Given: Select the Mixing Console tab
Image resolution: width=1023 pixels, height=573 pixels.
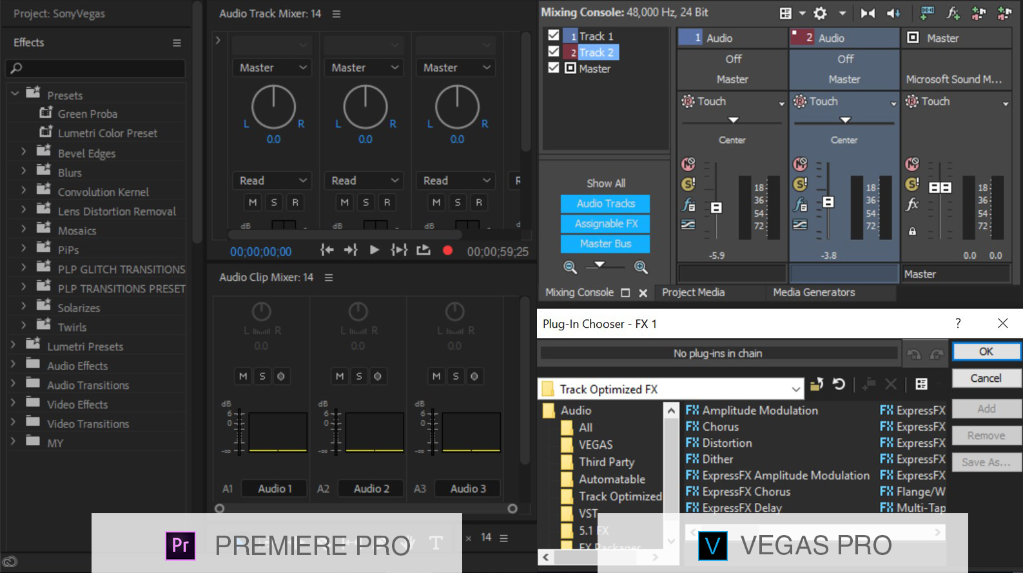Looking at the screenshot, I should (580, 292).
